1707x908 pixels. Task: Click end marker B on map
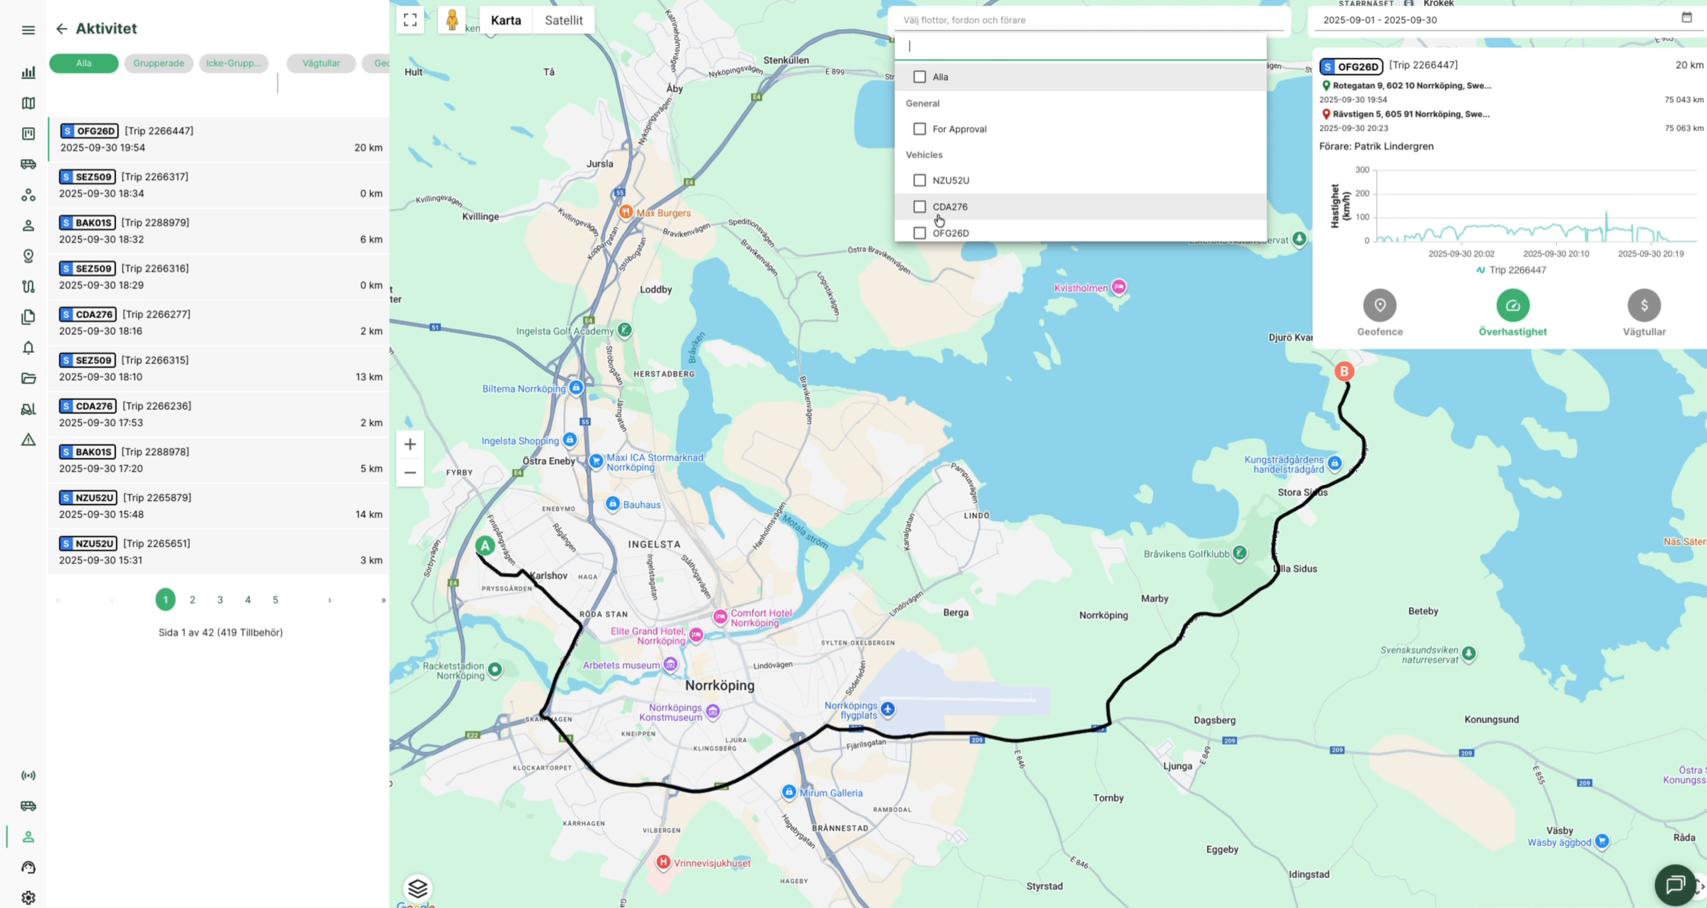click(x=1344, y=371)
